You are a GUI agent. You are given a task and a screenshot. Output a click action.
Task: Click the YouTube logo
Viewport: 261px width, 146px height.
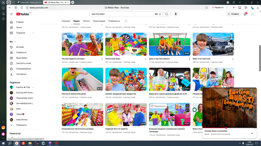(x=23, y=14)
